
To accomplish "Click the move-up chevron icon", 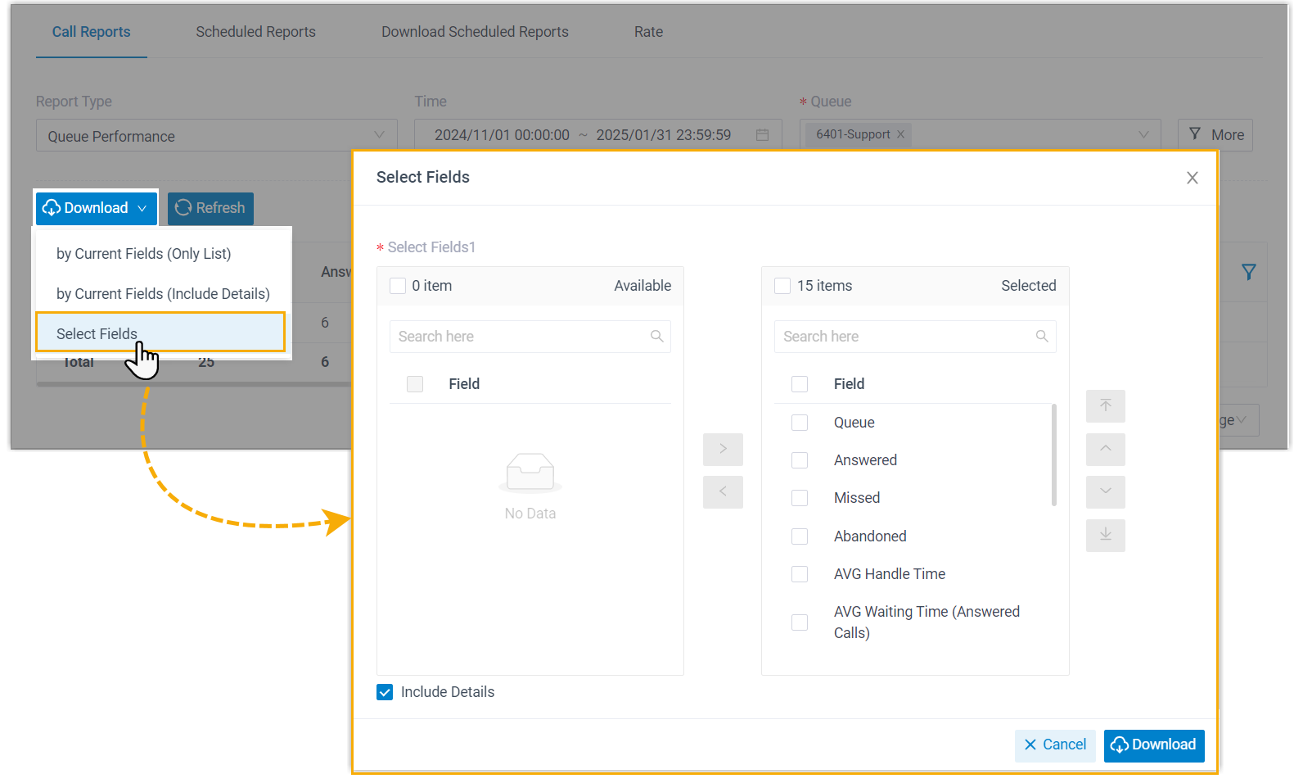I will pos(1105,449).
